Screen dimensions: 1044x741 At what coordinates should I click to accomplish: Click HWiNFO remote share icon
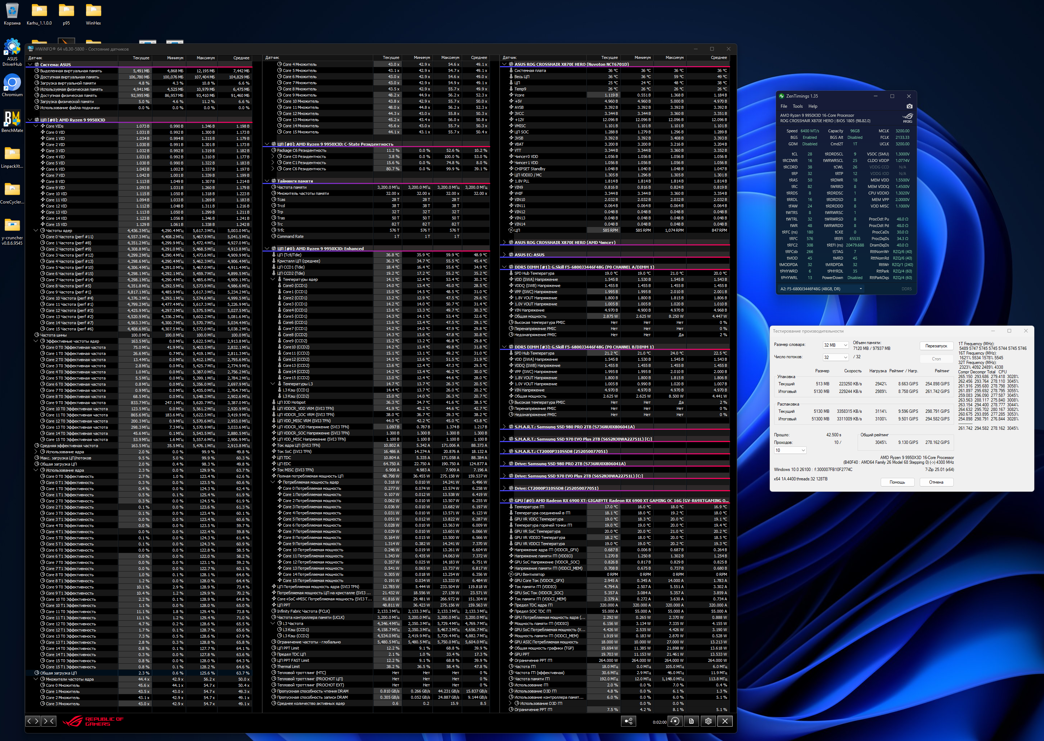[x=629, y=721]
